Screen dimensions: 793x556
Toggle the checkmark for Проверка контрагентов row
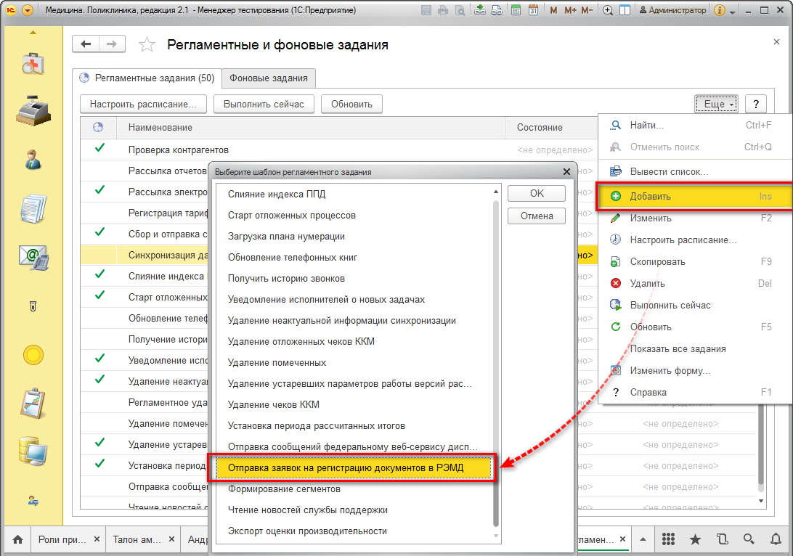99,147
